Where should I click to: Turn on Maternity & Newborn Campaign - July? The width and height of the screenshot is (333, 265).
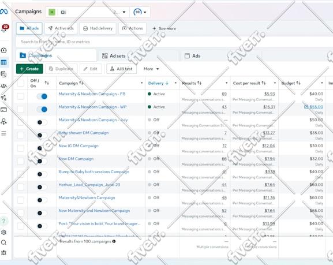coord(42,122)
